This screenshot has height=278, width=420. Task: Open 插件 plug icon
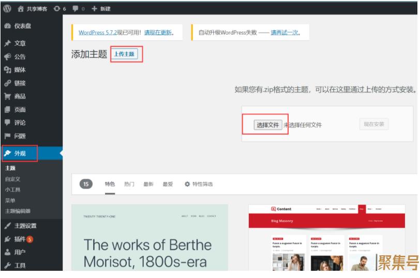tap(7, 239)
